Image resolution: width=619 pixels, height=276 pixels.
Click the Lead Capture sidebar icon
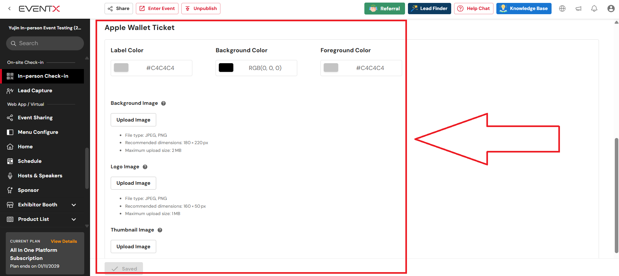(10, 91)
